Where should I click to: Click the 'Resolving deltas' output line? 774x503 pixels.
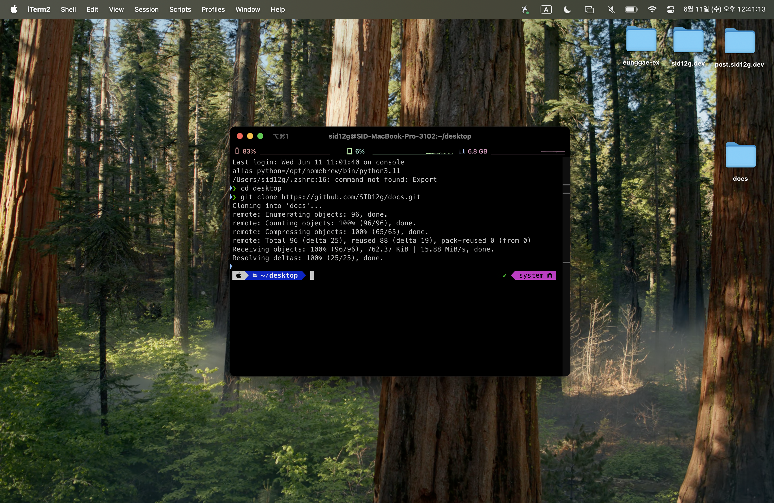point(308,258)
